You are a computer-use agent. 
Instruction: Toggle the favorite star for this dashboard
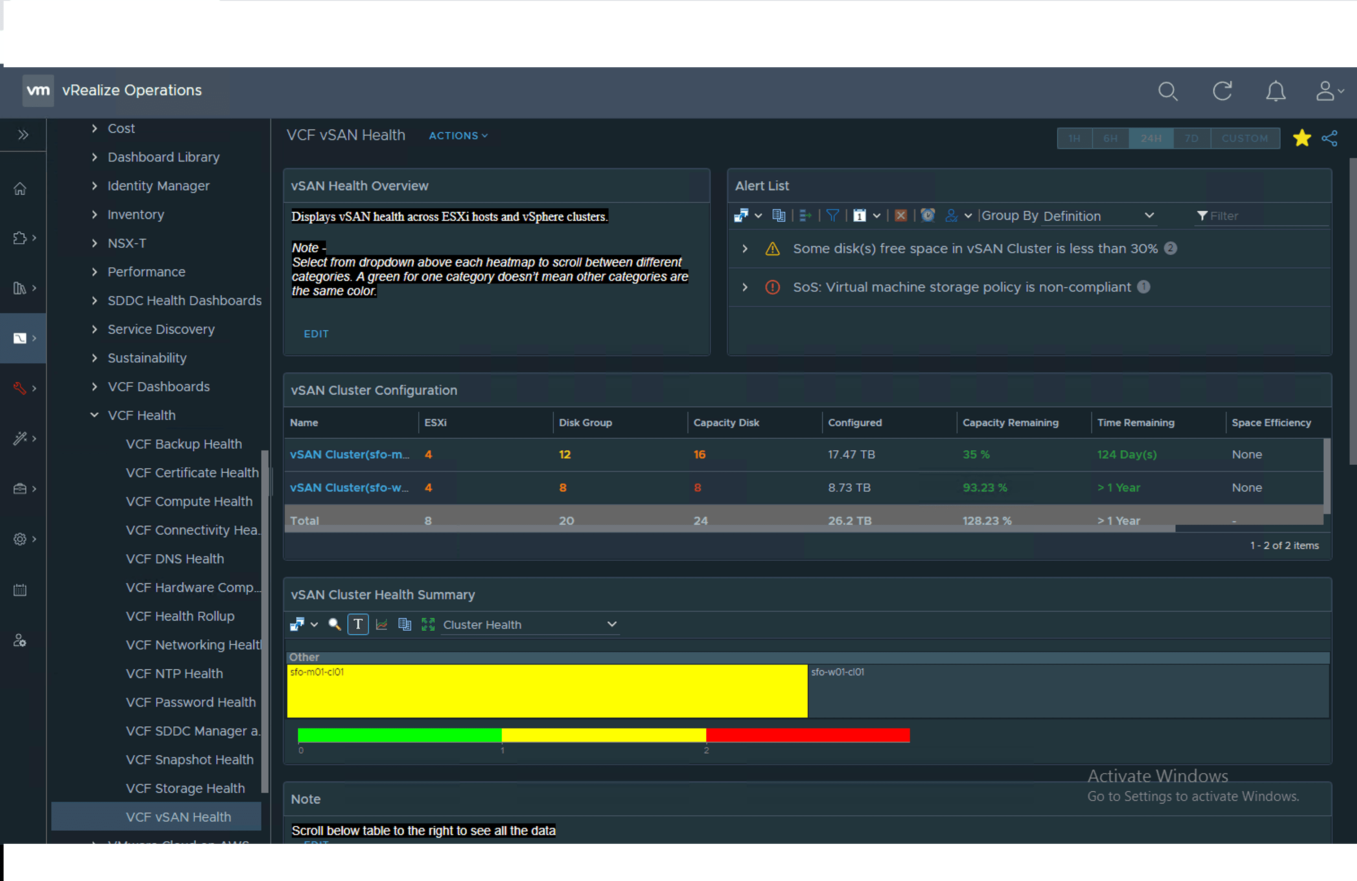pyautogui.click(x=1302, y=139)
